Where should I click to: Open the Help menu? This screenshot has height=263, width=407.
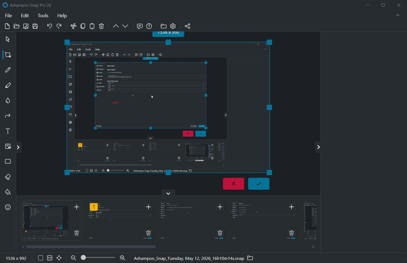62,16
